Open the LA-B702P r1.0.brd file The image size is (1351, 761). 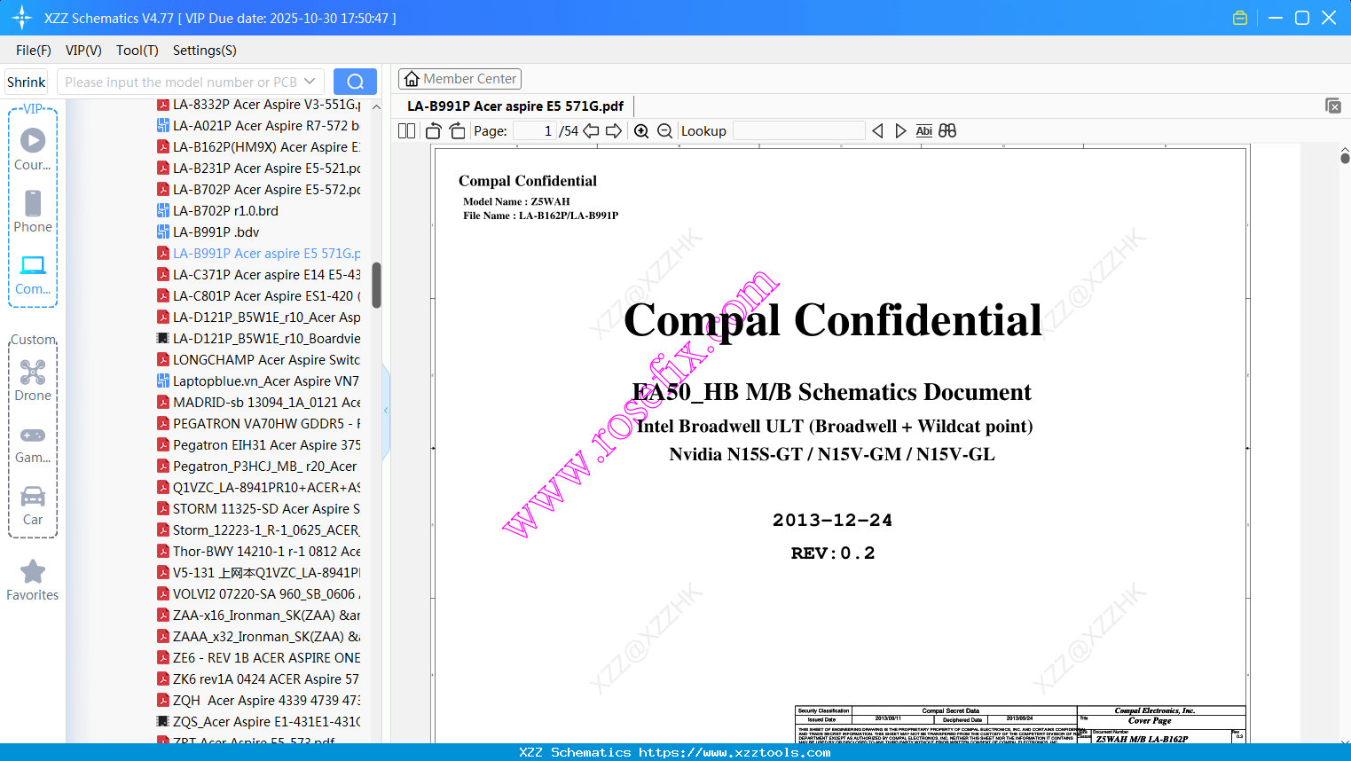pos(217,211)
